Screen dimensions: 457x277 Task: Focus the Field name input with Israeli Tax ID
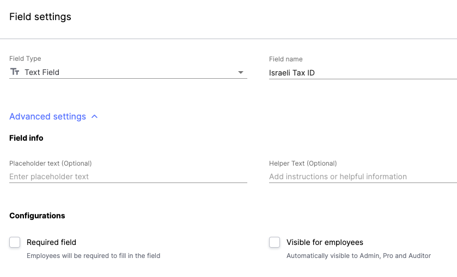pyautogui.click(x=363, y=73)
